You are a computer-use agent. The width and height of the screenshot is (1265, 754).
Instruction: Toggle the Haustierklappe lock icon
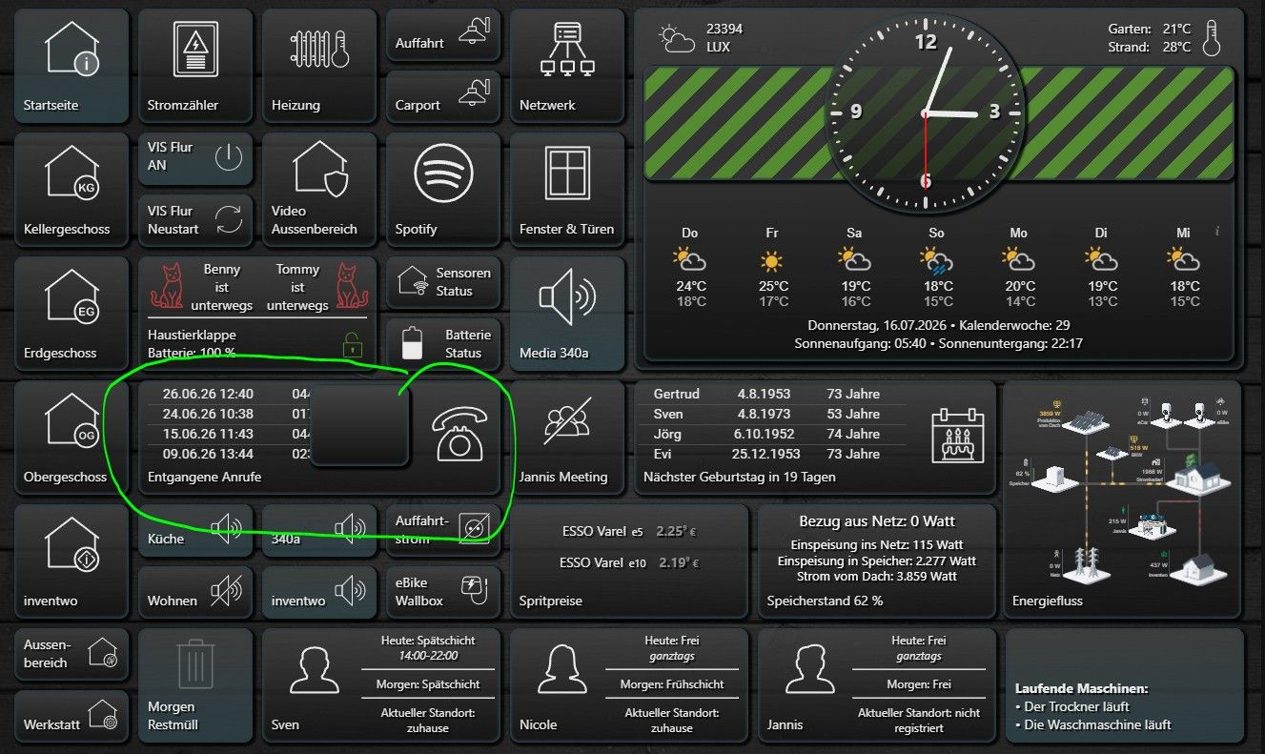pyautogui.click(x=354, y=345)
